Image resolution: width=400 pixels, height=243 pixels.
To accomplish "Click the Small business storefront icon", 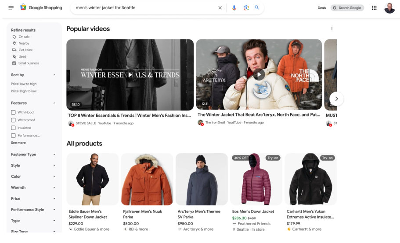I will (14, 63).
